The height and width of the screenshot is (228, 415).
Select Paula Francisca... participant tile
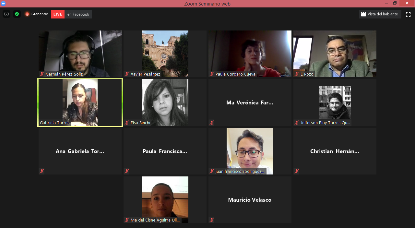(165, 151)
